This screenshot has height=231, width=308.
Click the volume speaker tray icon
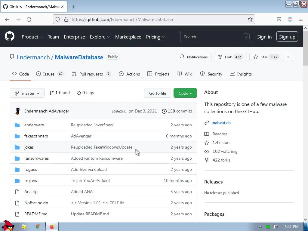(275, 227)
